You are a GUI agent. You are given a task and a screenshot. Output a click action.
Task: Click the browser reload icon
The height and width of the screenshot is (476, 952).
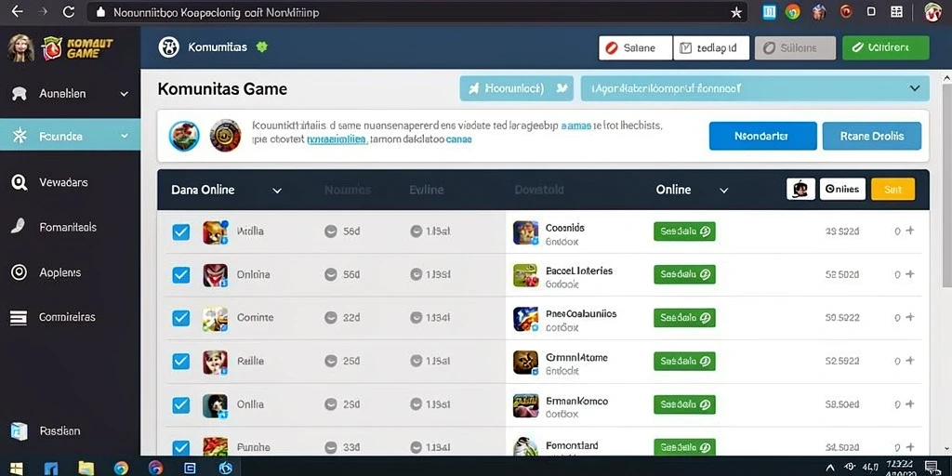pos(69,11)
